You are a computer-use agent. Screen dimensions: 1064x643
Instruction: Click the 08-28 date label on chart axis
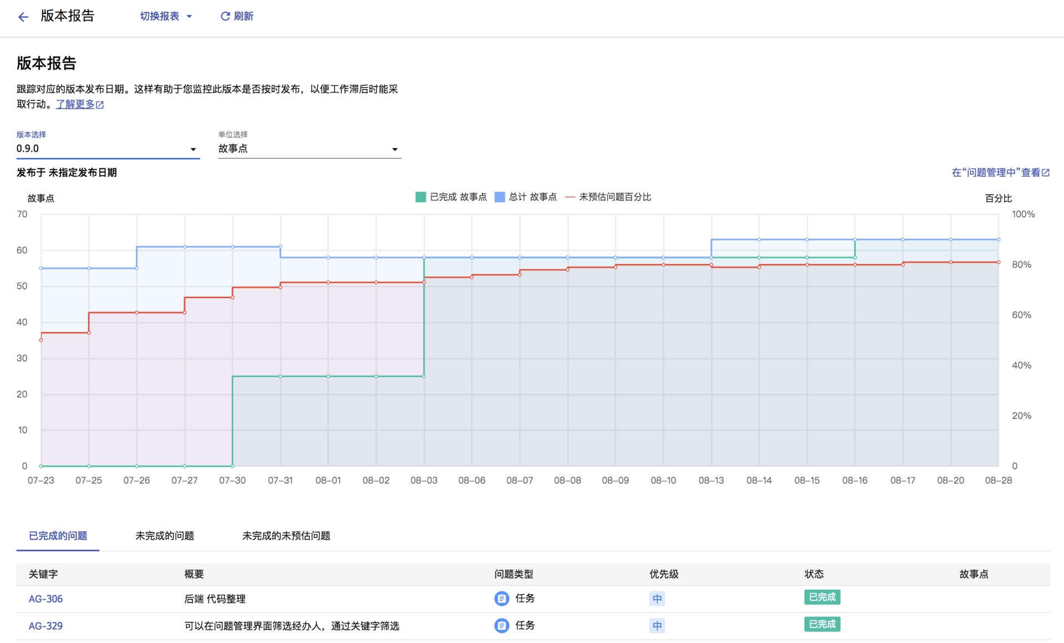pos(999,480)
